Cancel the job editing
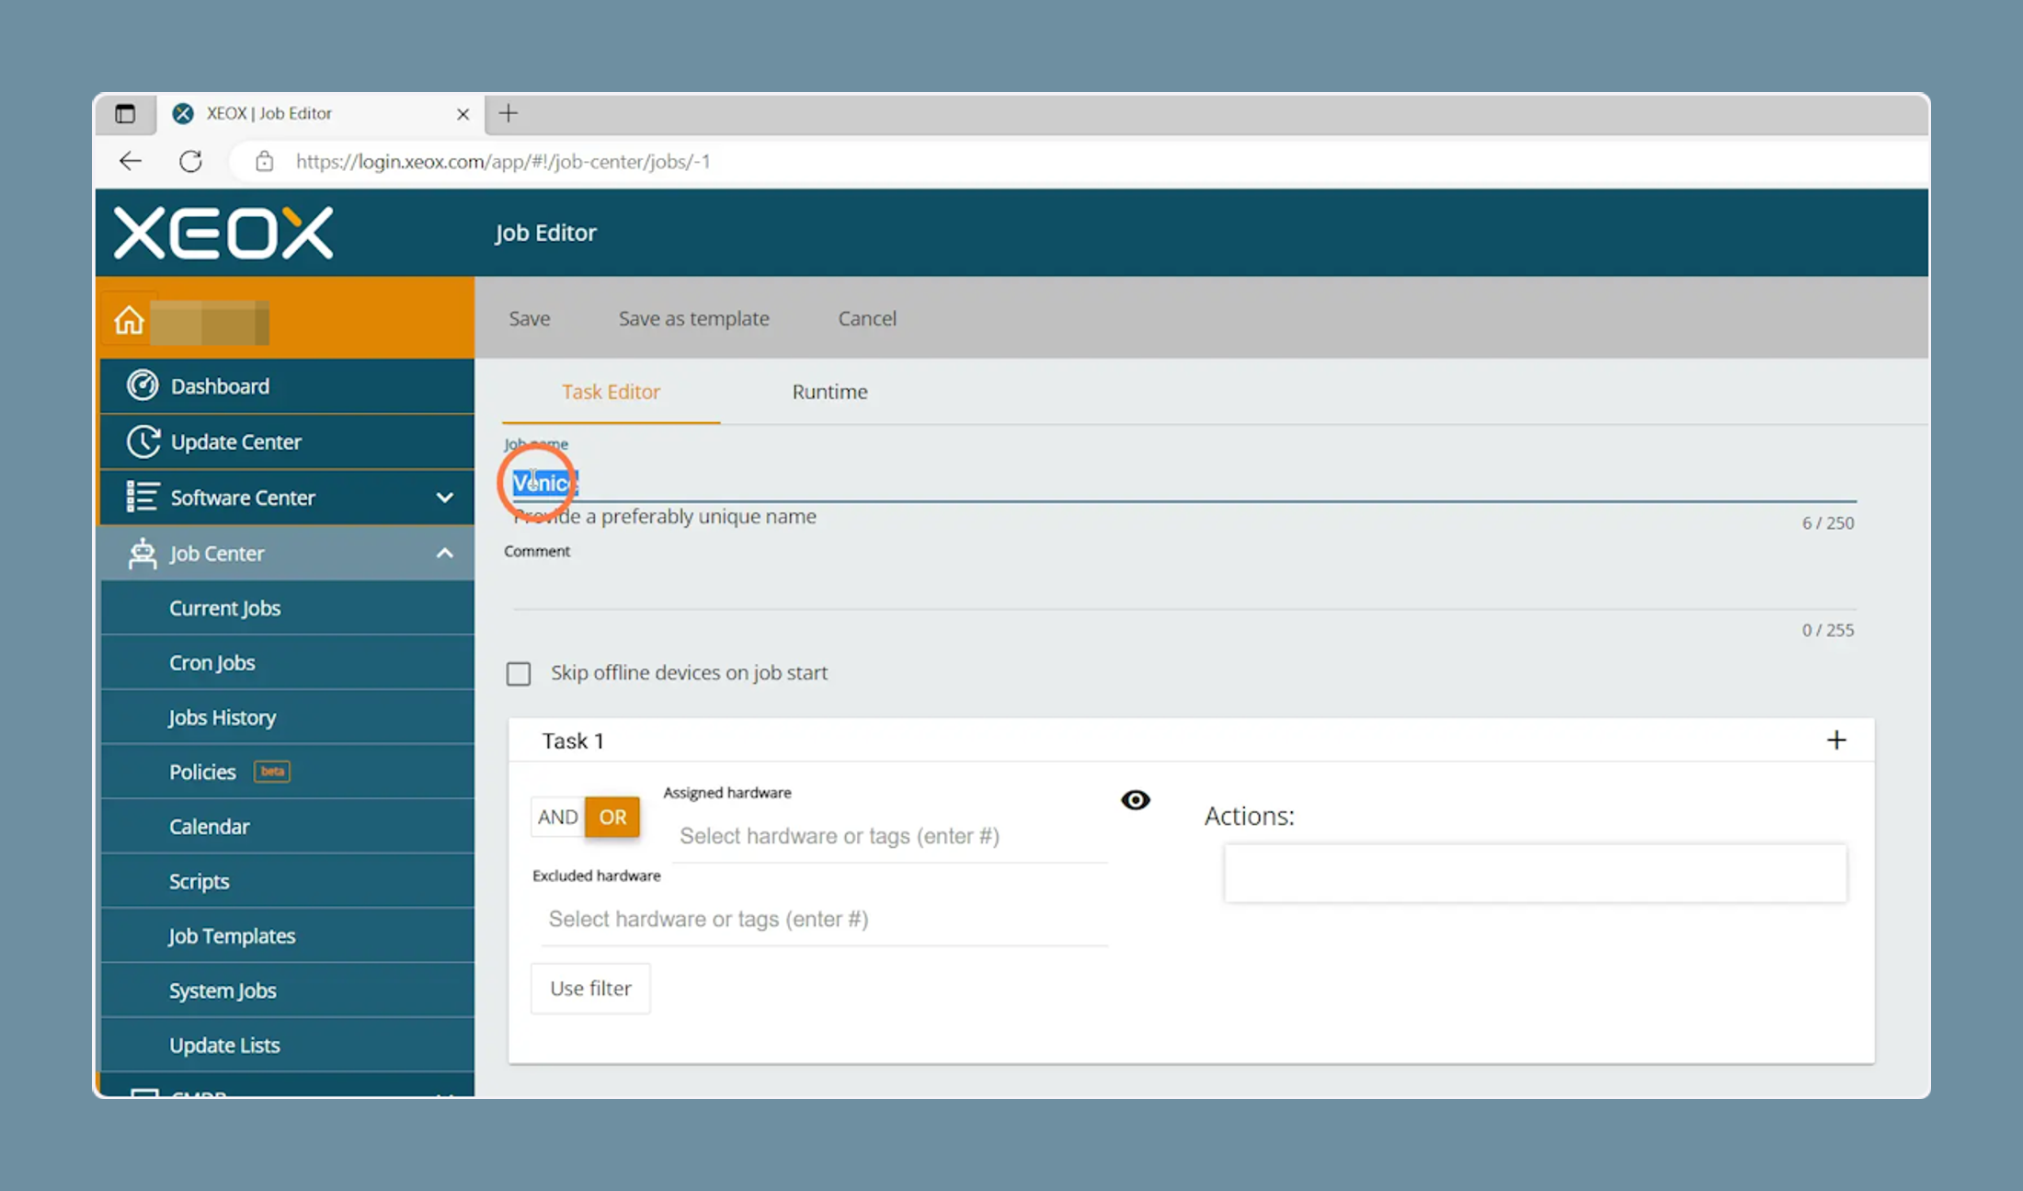2023x1191 pixels. 866,318
